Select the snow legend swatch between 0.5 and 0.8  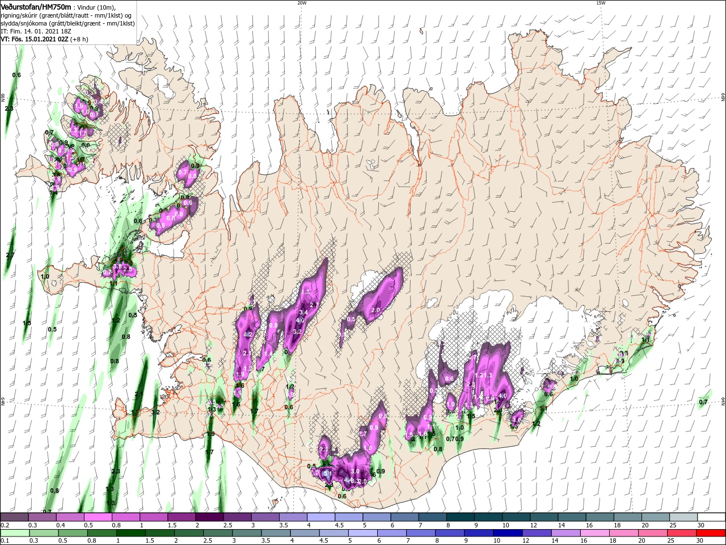point(98,517)
